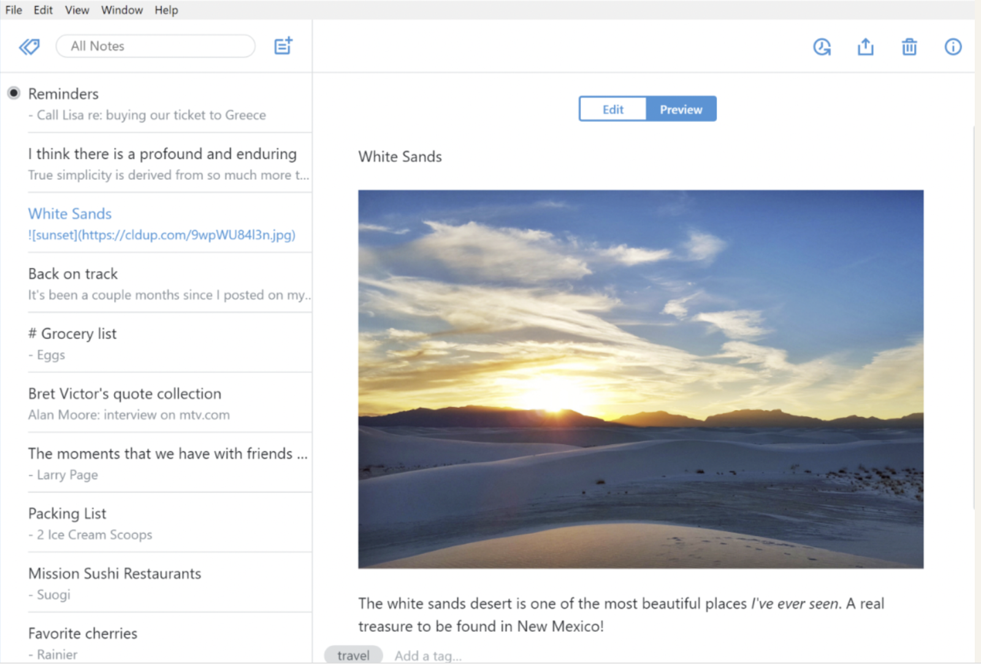981x666 pixels.
Task: Click the sunset cldup.com link preview text
Action: [x=162, y=235]
